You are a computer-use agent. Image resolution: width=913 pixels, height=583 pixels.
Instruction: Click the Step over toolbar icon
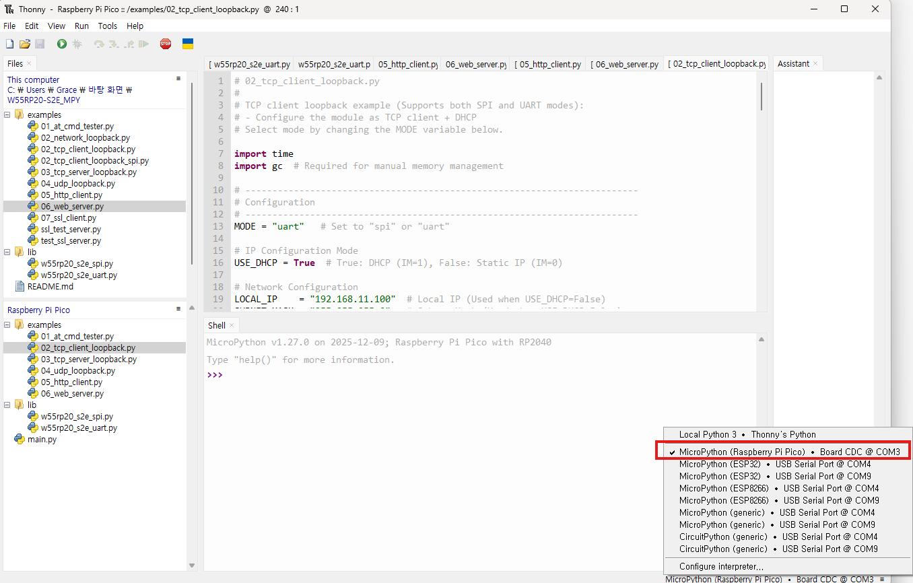[99, 44]
